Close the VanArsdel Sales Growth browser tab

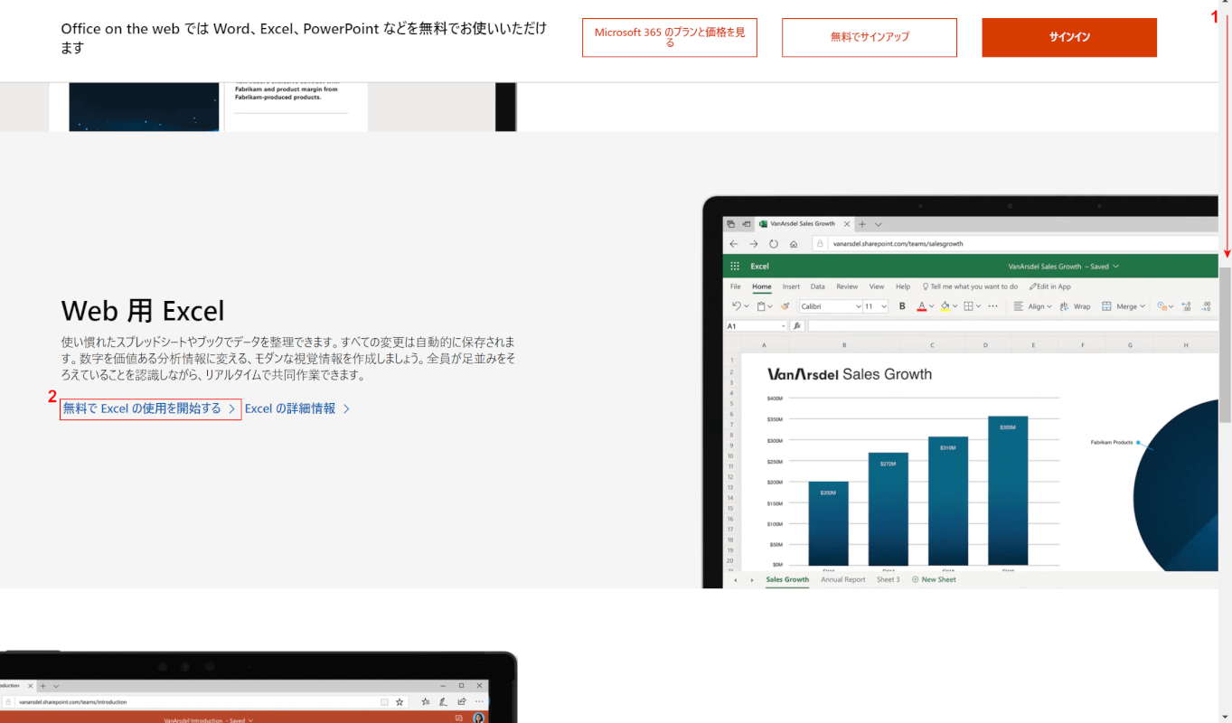pyautogui.click(x=847, y=224)
